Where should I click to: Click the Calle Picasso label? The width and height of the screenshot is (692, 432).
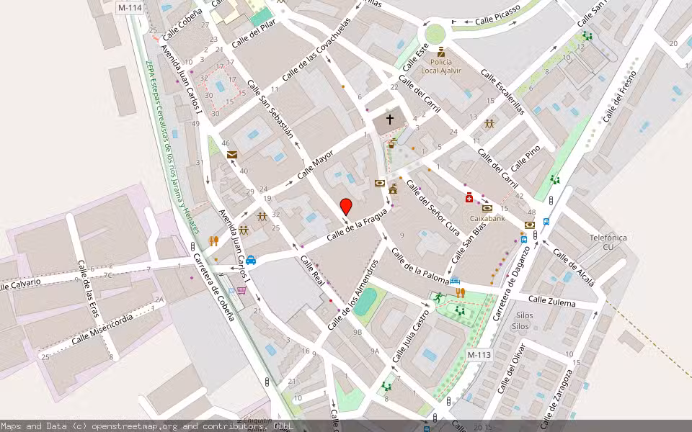coord(498,14)
